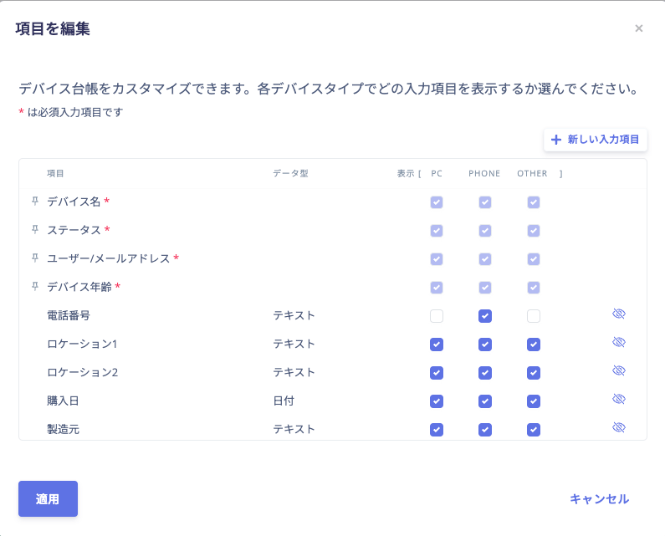Click the PHONE column header

coord(484,173)
